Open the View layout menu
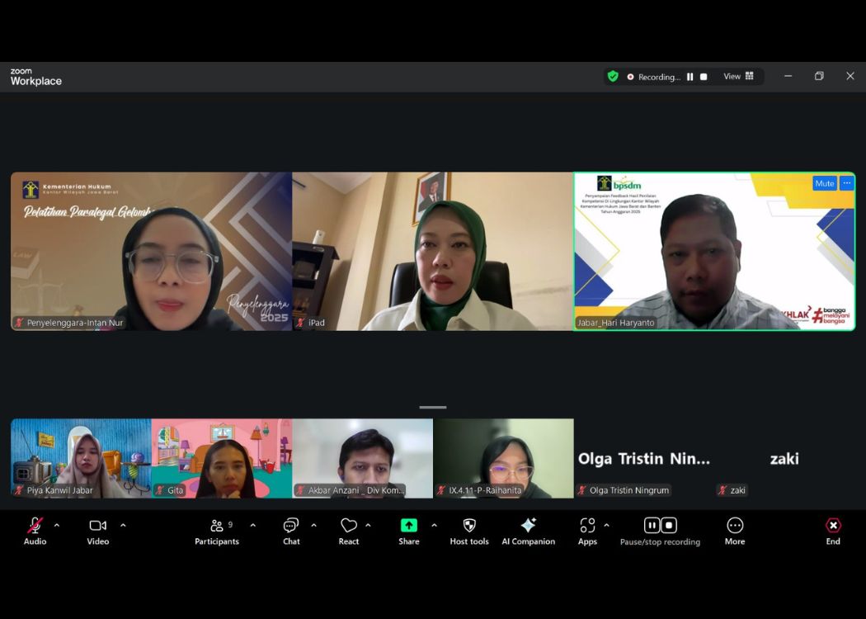Screen dimensions: 866x619 pos(738,77)
